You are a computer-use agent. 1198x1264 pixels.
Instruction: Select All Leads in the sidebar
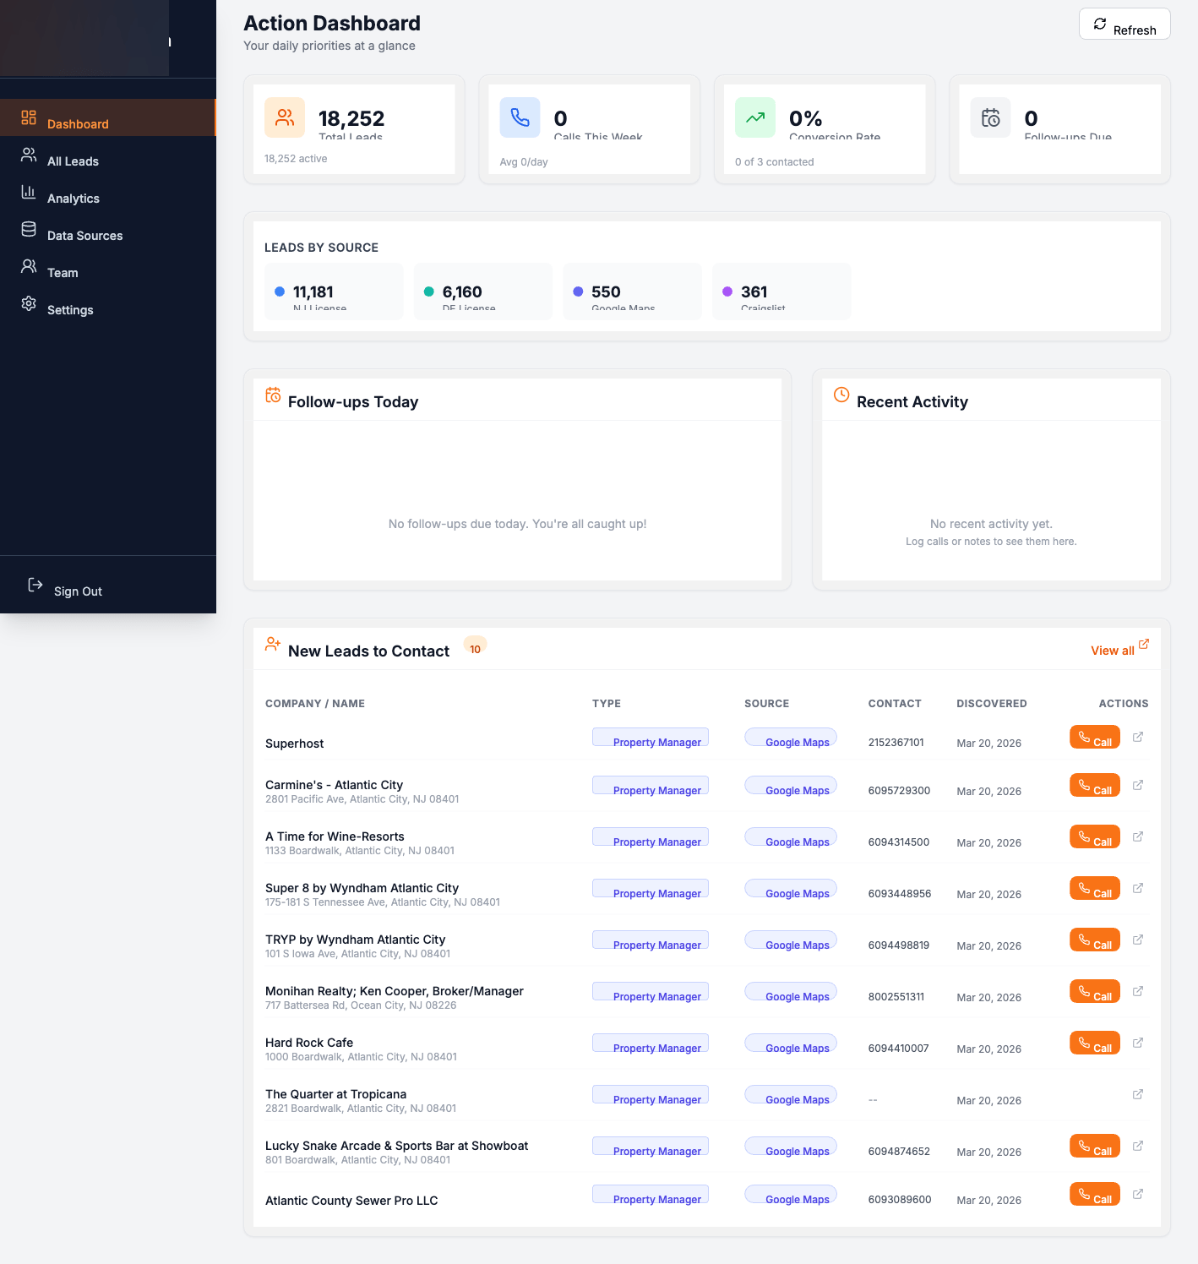click(x=71, y=161)
